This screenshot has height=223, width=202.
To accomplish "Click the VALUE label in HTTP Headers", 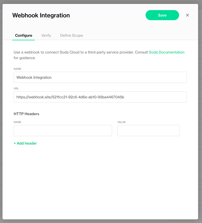I will pyautogui.click(x=122, y=122).
